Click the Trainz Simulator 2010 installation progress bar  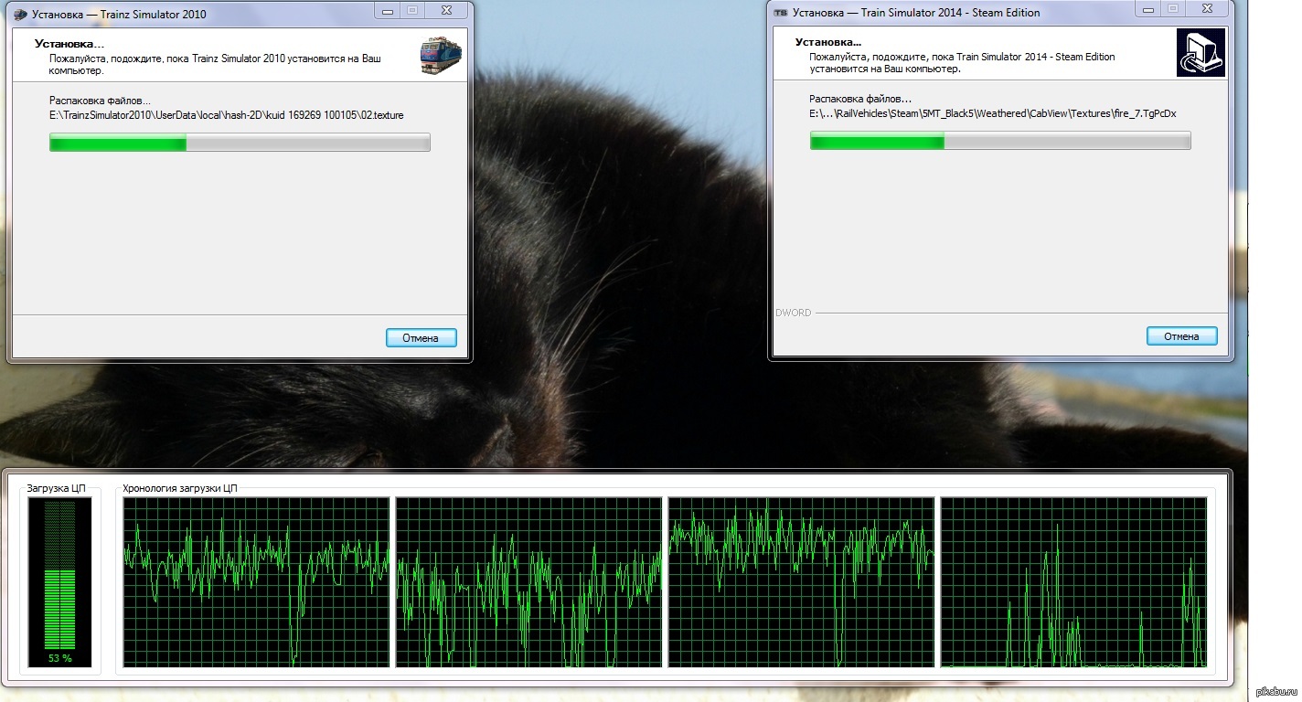pyautogui.click(x=240, y=143)
